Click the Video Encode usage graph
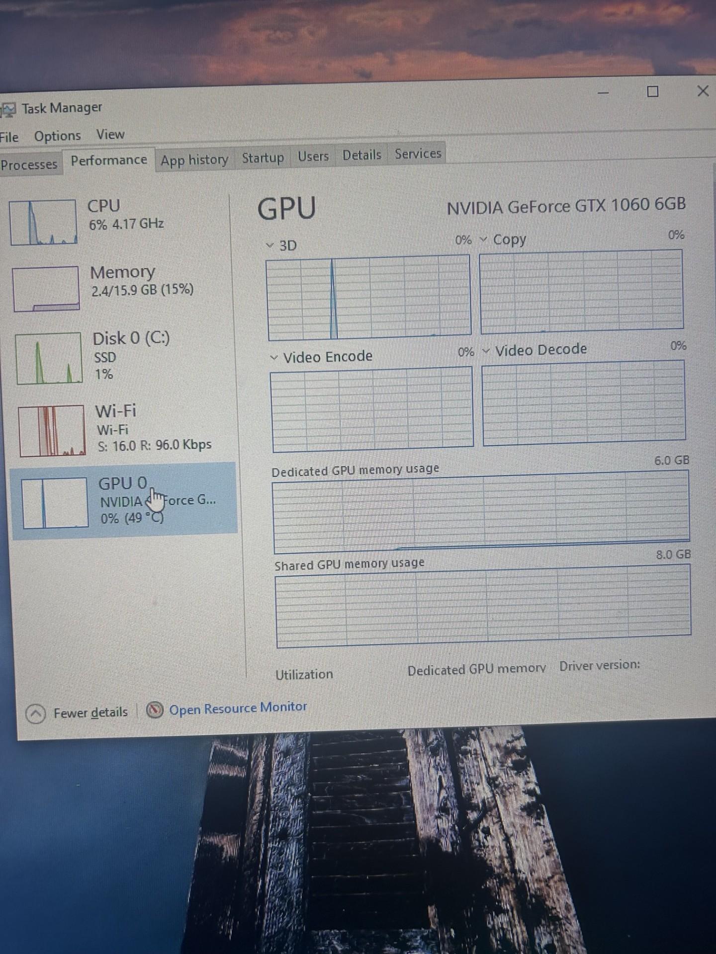Screen dimensions: 716x954 coord(371,409)
